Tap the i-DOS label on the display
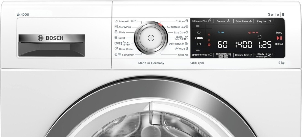The image size is (302, 137). (x=199, y=38)
